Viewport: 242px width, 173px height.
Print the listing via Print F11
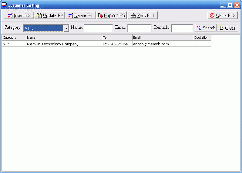pyautogui.click(x=143, y=15)
